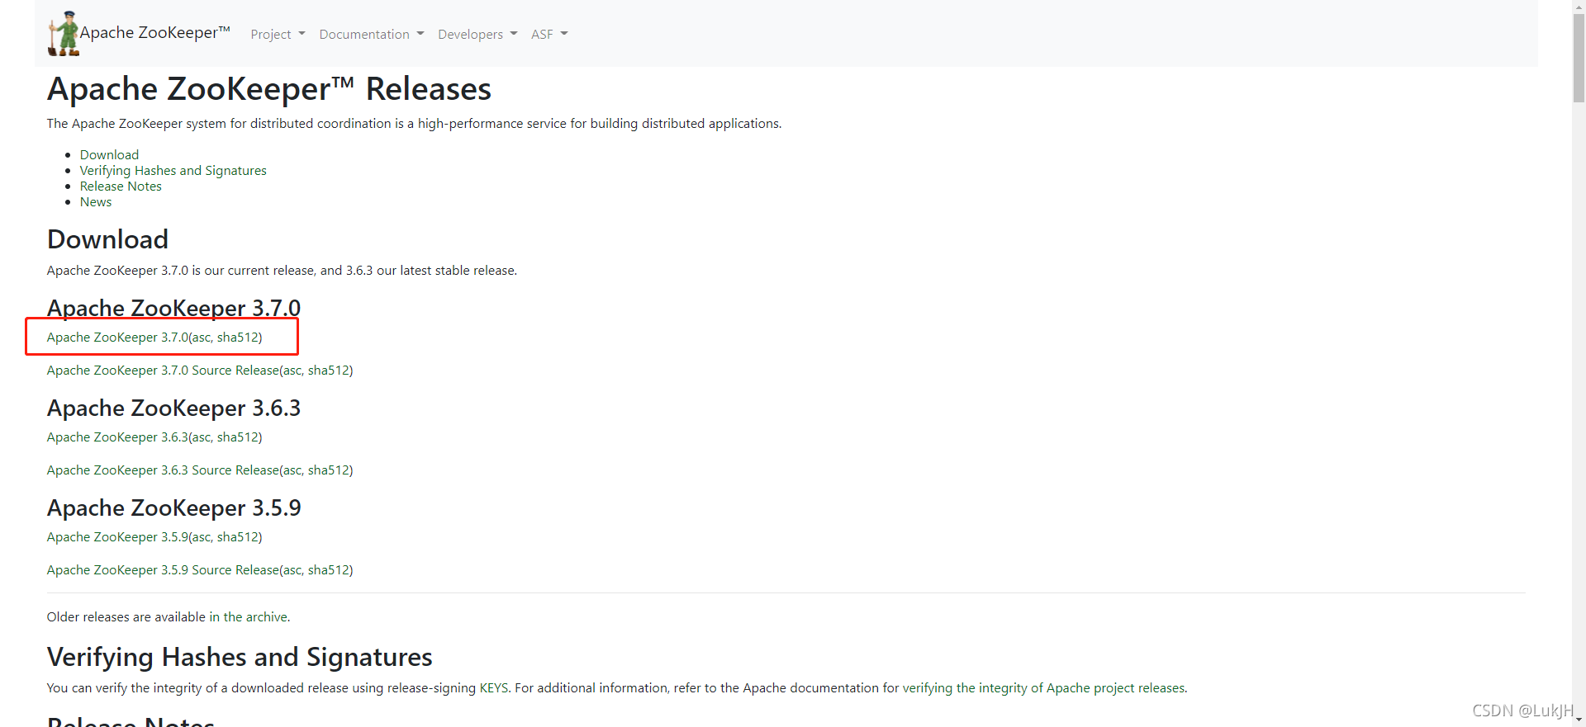This screenshot has height=727, width=1586.
Task: Expand the Documentation dropdown menu
Action: [371, 34]
